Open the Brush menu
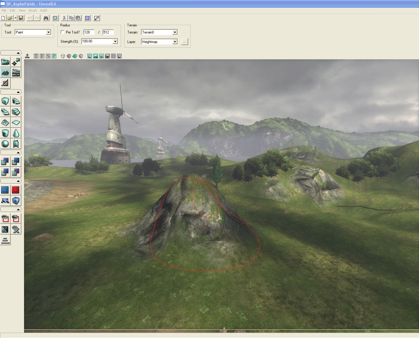 pos(33,10)
